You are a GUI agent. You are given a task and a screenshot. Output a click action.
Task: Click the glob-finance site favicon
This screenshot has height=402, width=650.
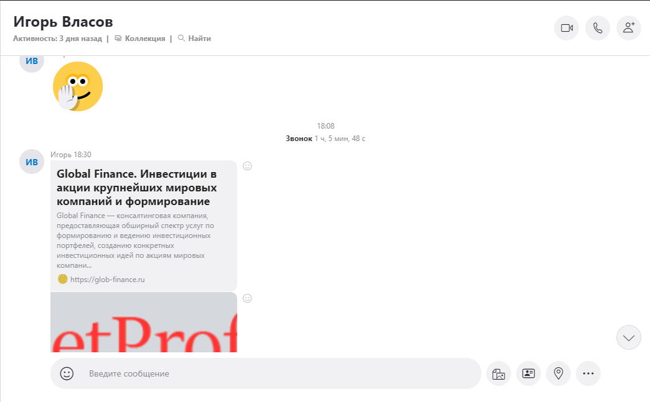coord(63,279)
